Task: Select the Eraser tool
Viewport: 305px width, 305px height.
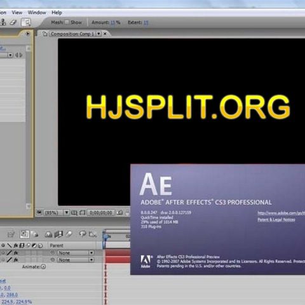Action: tap(13, 22)
